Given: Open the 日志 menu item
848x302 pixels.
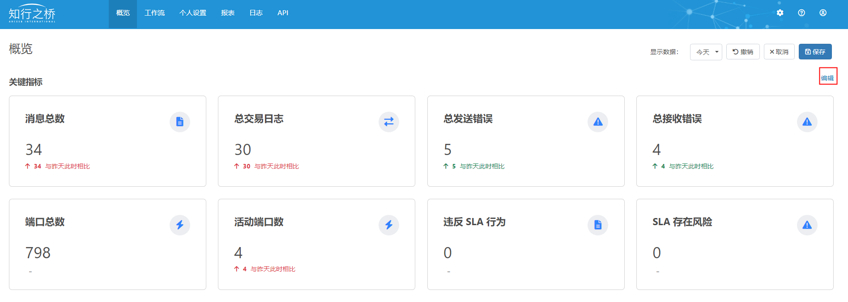Looking at the screenshot, I should (256, 13).
